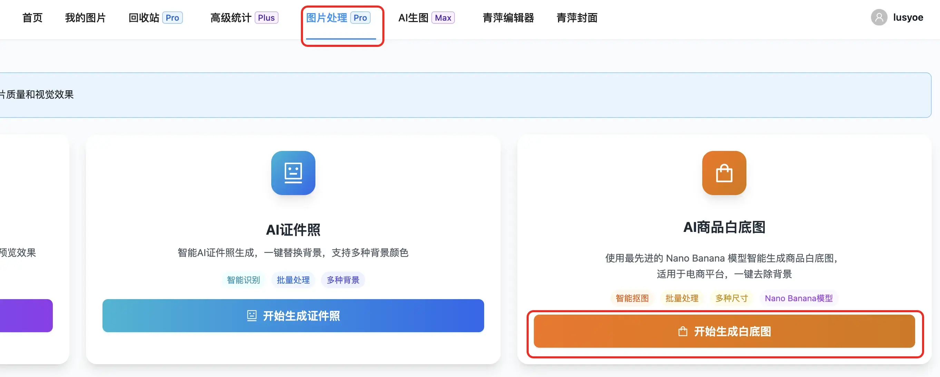Screen dimensions: 940x377
Task: Switch to 高级统计 tab
Action: click(231, 18)
